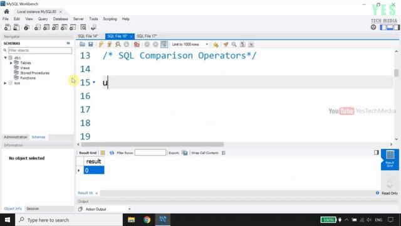The image size is (401, 226).
Task: Refresh the schemas list icon
Action: pos(68,43)
